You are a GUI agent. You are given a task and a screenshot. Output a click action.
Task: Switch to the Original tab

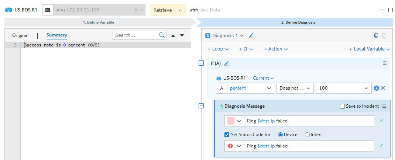click(20, 35)
